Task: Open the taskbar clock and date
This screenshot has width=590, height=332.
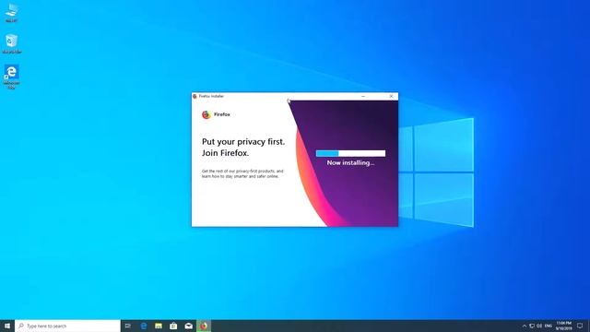Action: (x=563, y=326)
